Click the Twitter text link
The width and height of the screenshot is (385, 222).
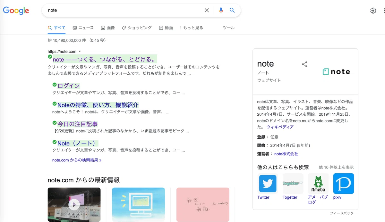tap(263, 197)
